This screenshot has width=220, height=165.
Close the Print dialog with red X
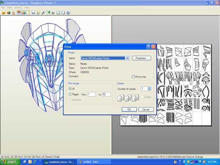(x=154, y=47)
